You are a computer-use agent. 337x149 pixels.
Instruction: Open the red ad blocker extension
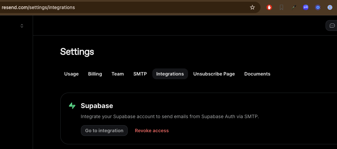[x=269, y=7]
